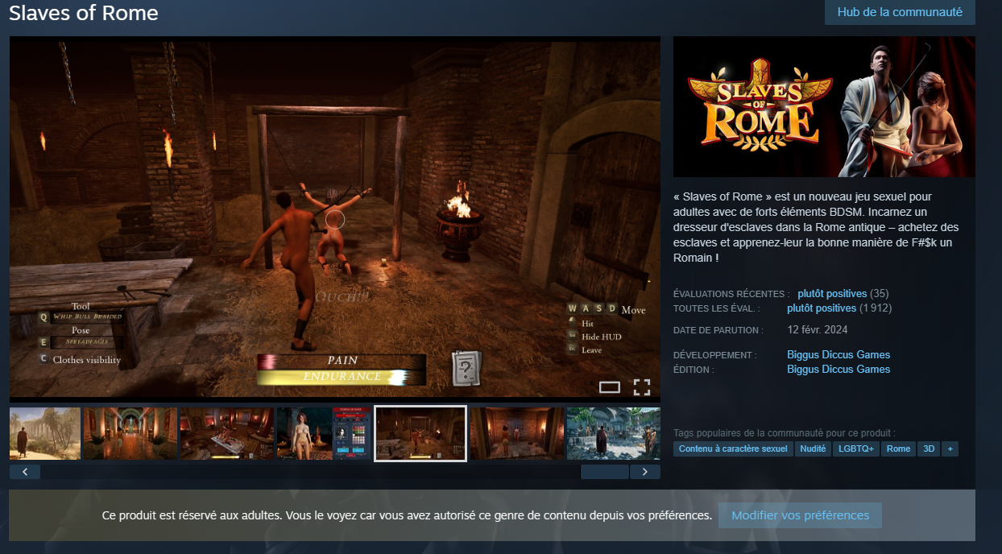
Task: Click the question mark help icon in screenshot
Action: point(466,368)
